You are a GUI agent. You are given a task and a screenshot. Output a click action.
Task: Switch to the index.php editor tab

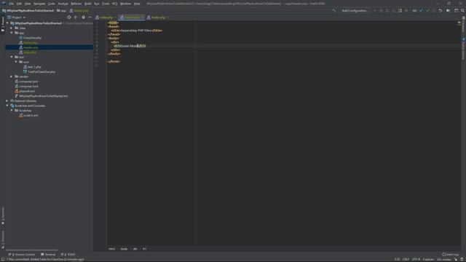point(106,17)
